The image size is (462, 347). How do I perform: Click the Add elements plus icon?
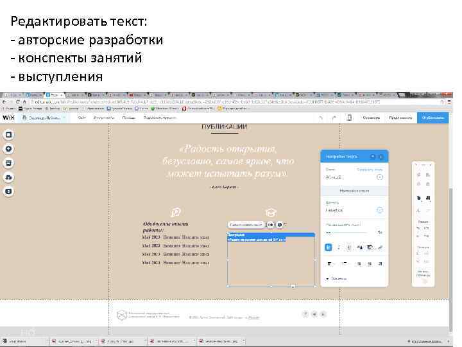8,148
